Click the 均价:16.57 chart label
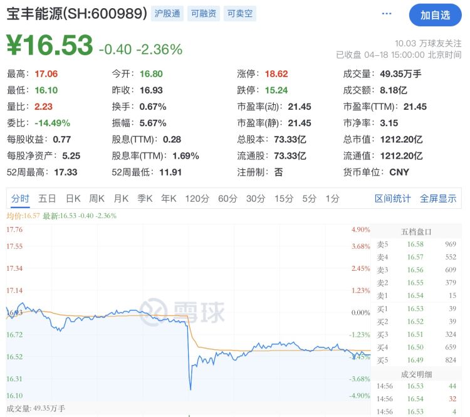The width and height of the screenshot is (470, 417). [23, 216]
